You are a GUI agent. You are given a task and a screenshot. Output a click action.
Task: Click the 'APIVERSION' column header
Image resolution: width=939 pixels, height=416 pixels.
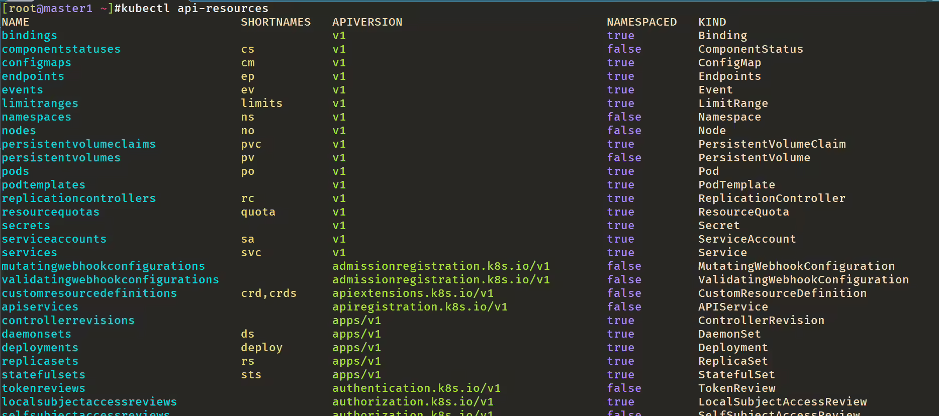coord(367,22)
